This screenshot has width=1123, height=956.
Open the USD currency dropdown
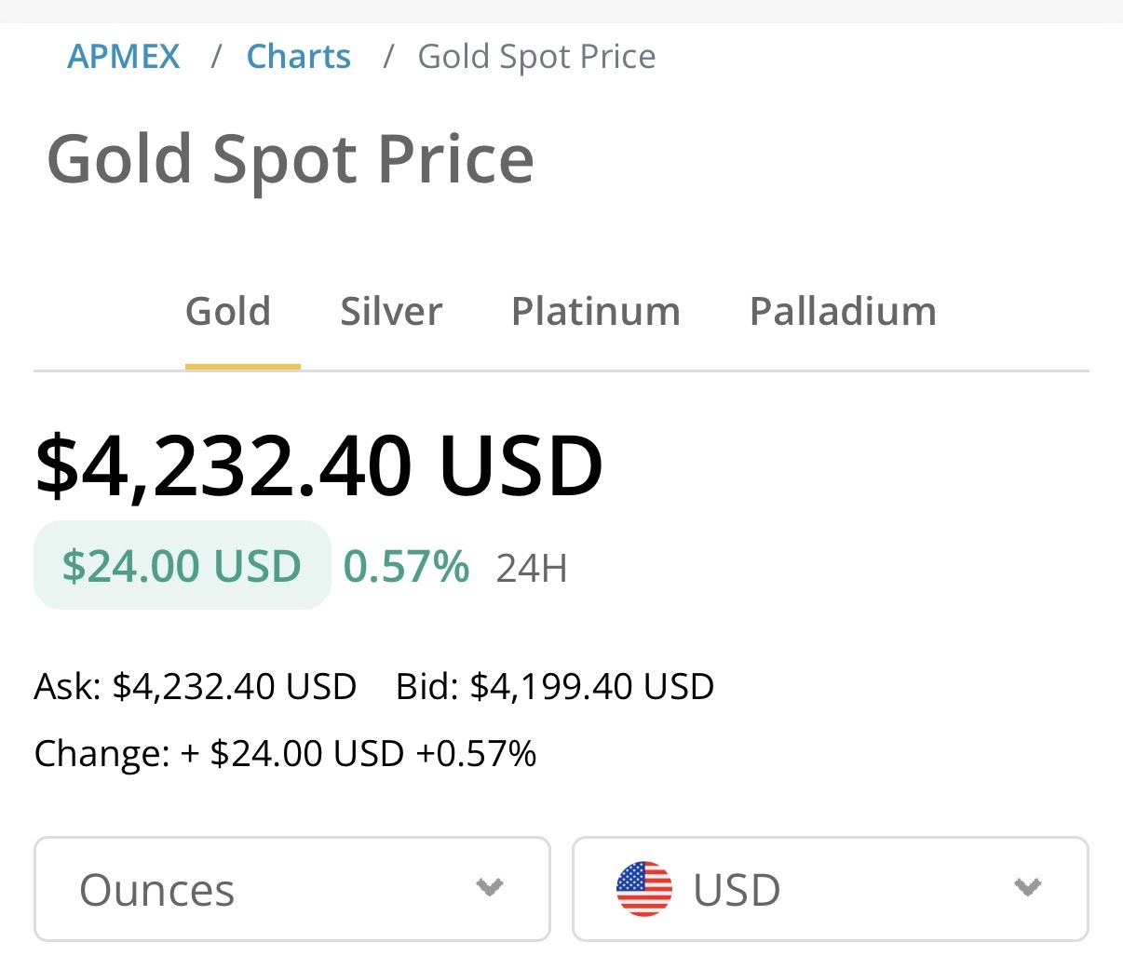tap(829, 889)
